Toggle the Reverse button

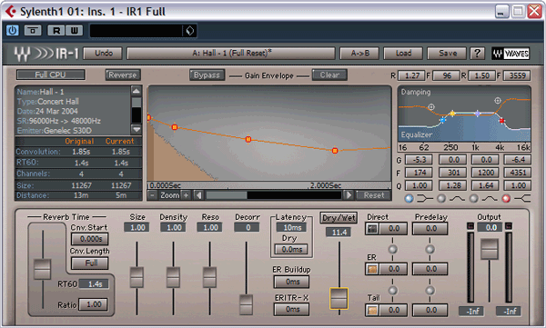tap(123, 75)
